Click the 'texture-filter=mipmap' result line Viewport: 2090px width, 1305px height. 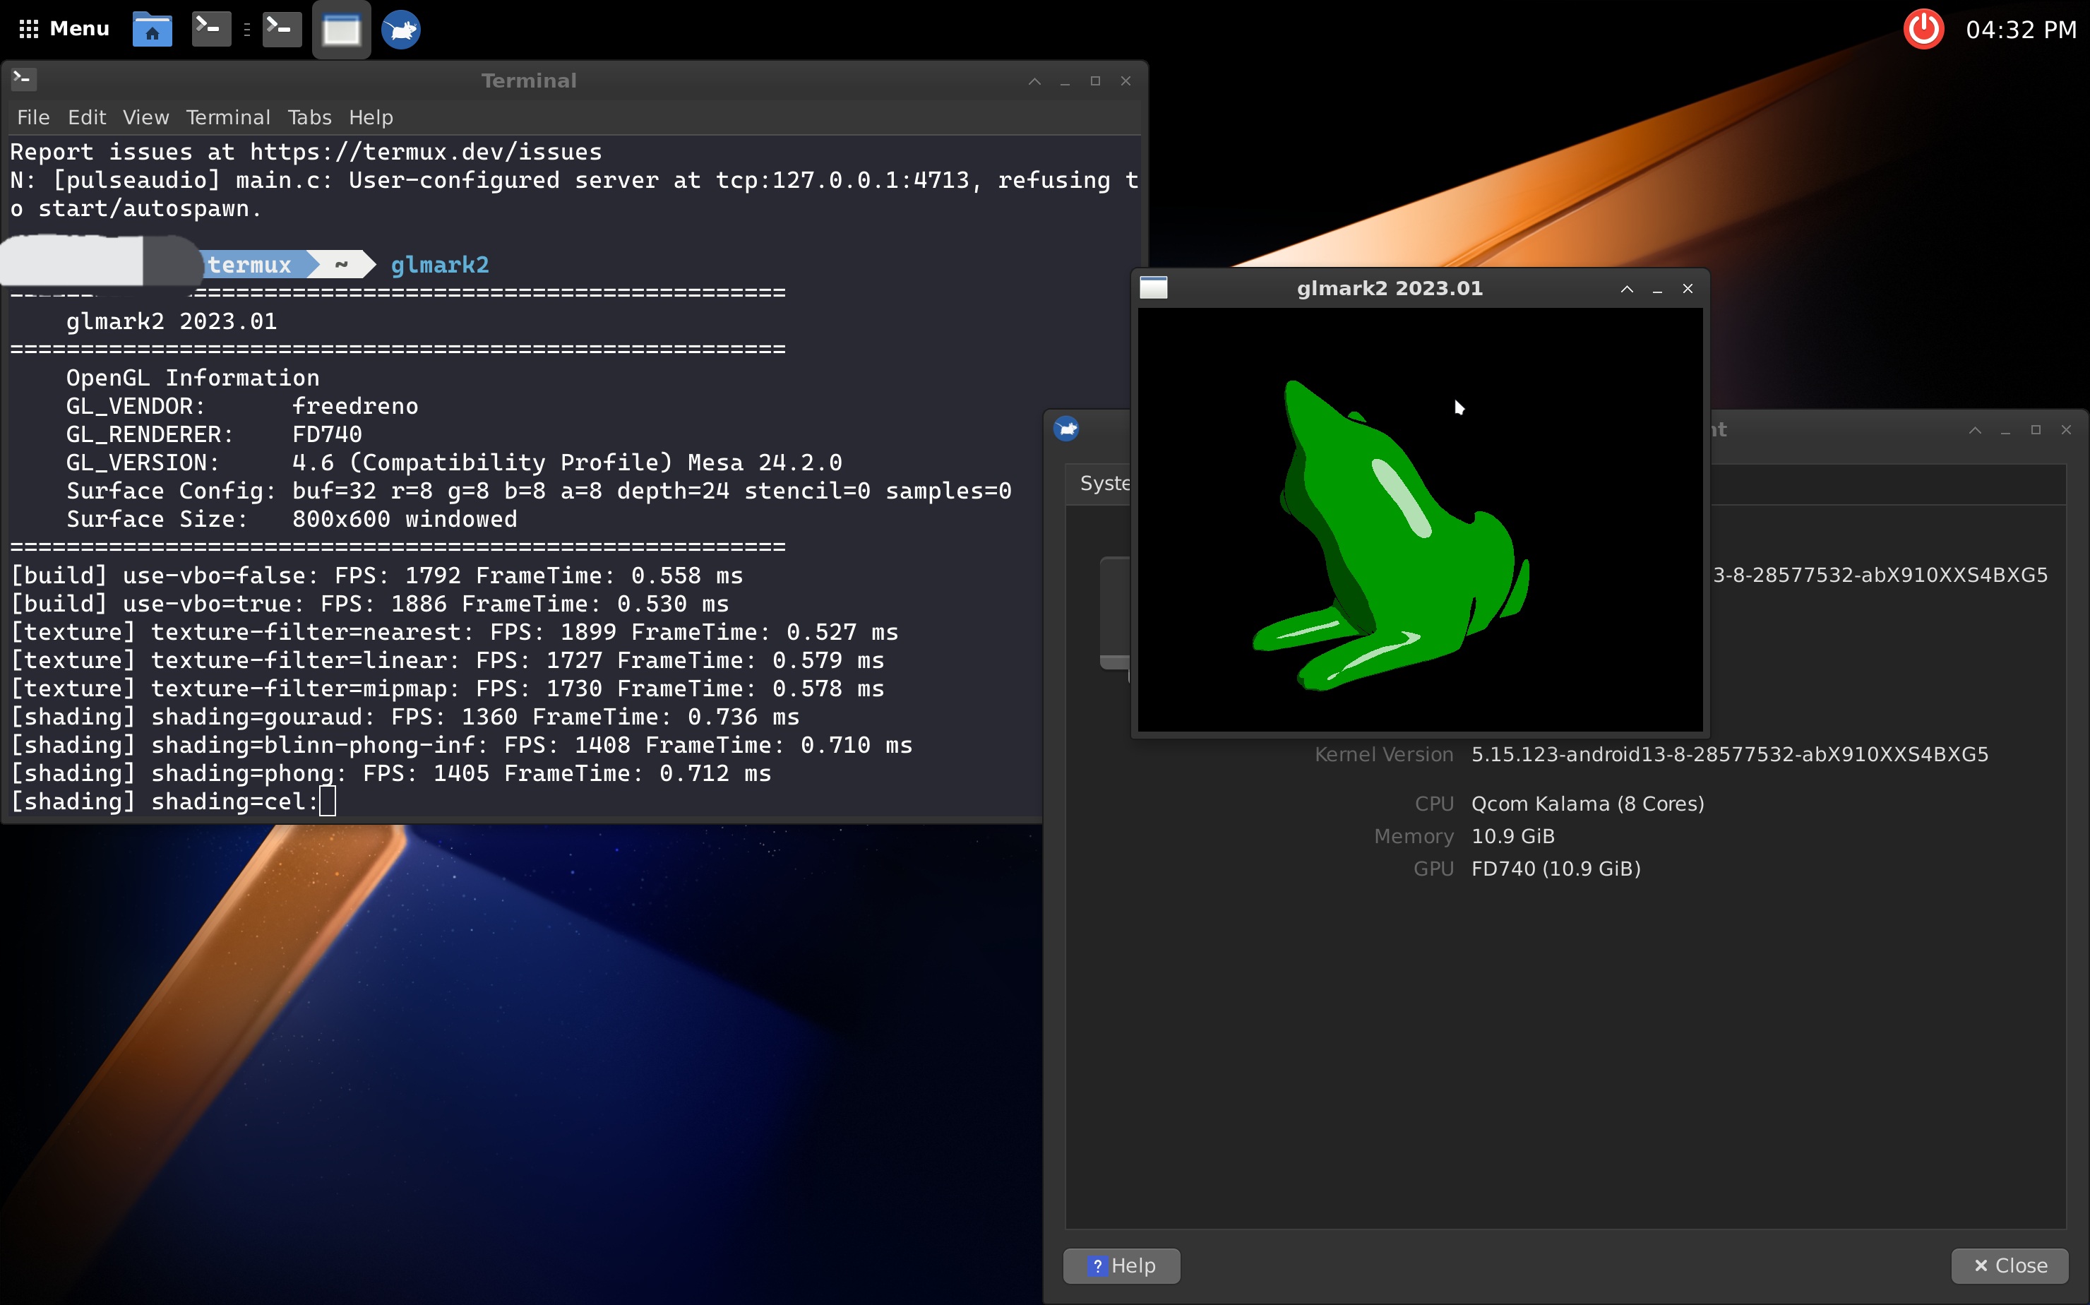447,688
